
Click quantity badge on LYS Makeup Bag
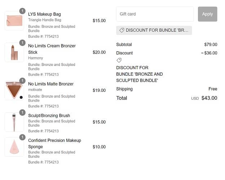[22, 11]
